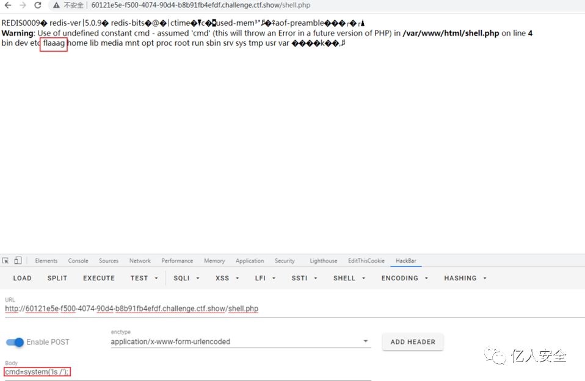Click the HackBar EXECUTE button
585x381 pixels.
pos(99,278)
